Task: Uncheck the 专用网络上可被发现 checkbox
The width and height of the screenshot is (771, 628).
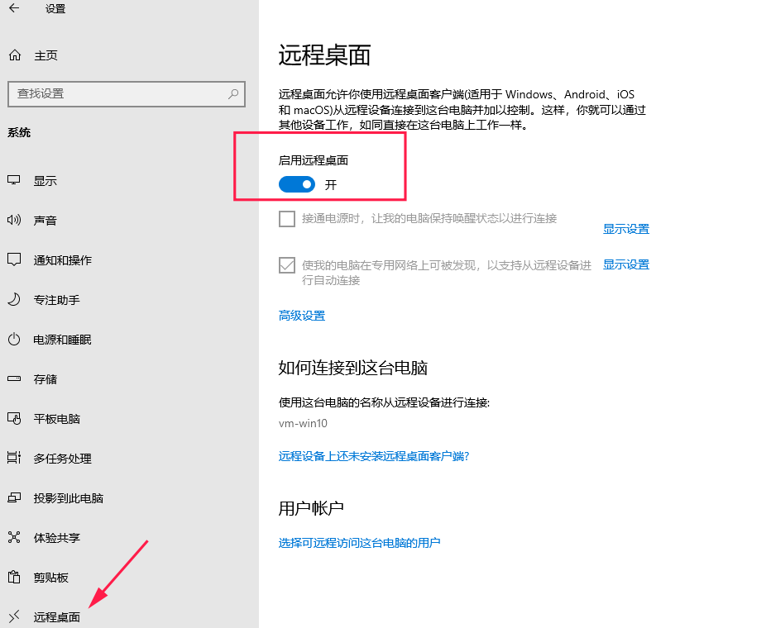Action: [287, 265]
